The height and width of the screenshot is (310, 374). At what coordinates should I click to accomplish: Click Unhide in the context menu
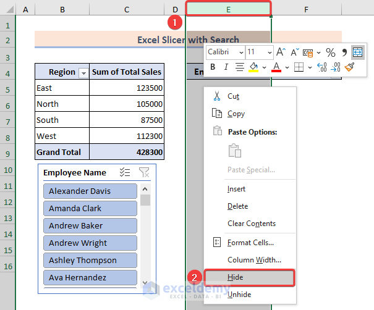point(250,295)
